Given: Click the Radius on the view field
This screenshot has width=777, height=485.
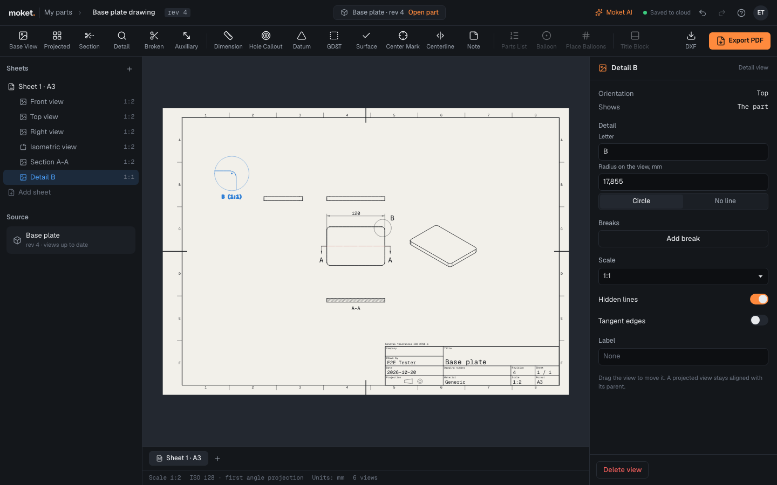Looking at the screenshot, I should 683,182.
